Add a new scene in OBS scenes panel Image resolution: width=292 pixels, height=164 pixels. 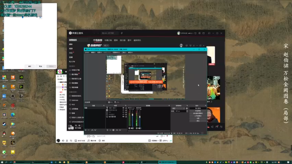86,130
